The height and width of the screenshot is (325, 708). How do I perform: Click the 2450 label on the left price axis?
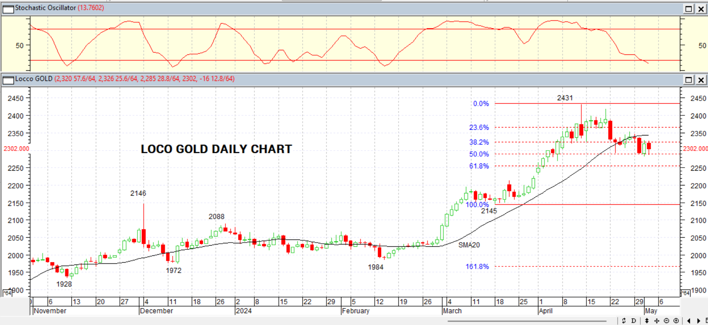[16, 98]
